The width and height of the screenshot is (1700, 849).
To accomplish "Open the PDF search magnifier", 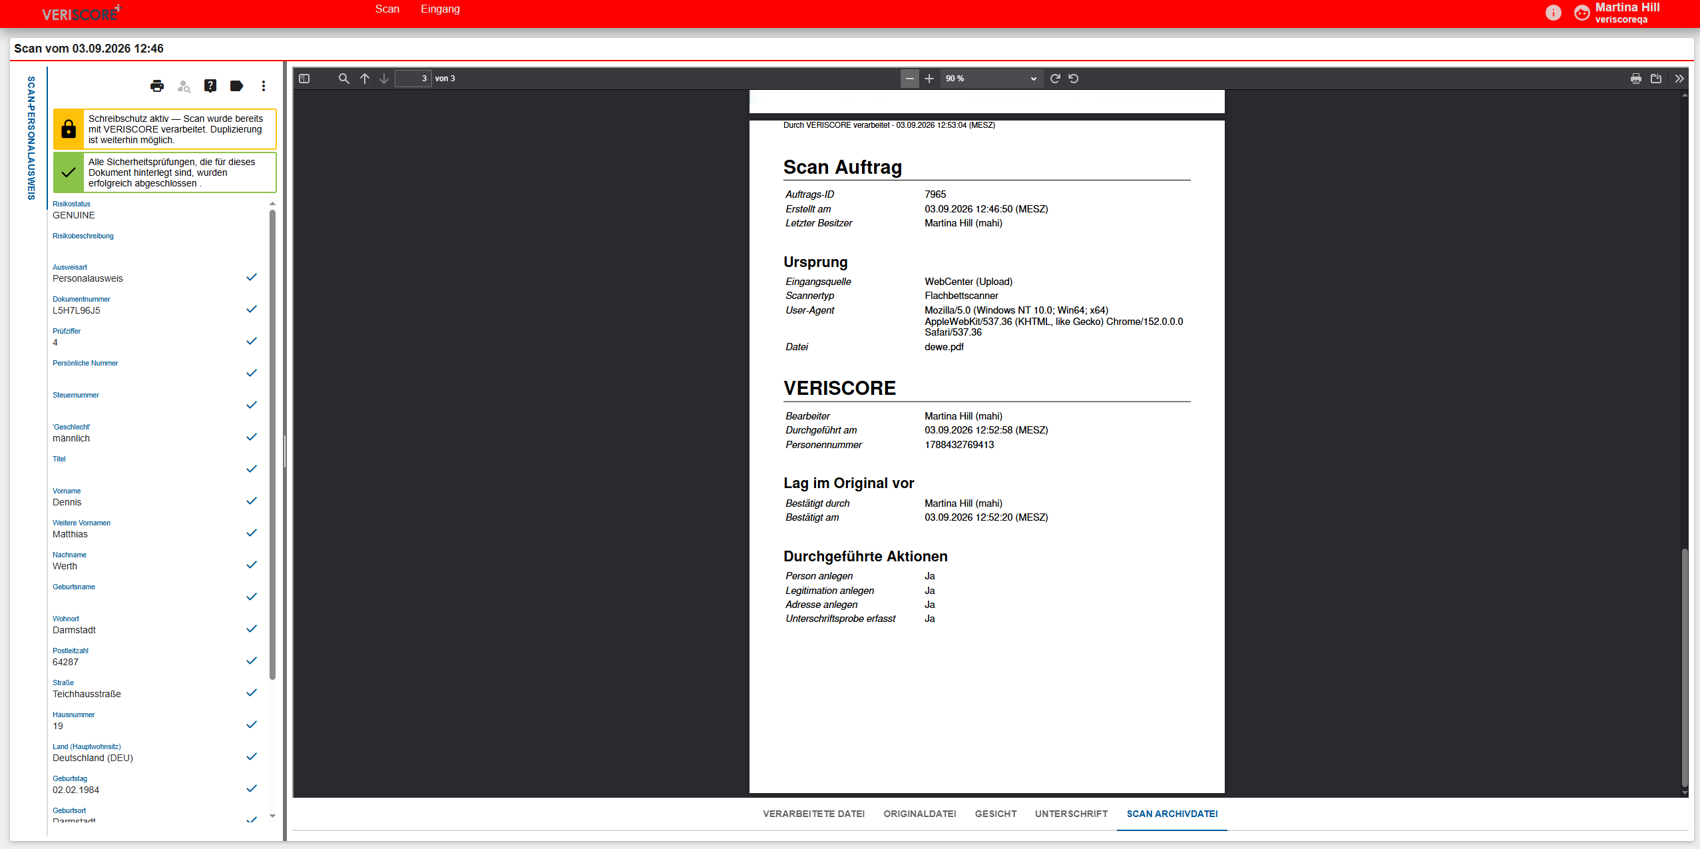I will [x=343, y=79].
